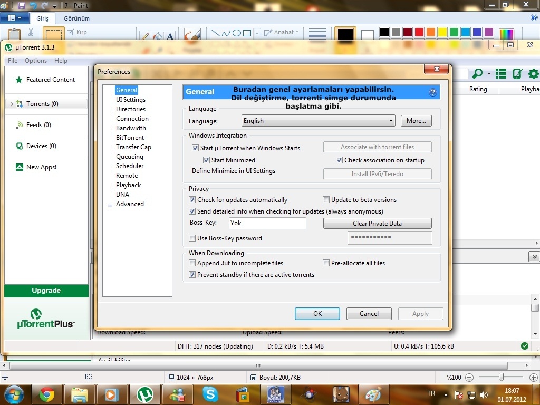Click the More... language button
The width and height of the screenshot is (540, 405).
(416, 121)
